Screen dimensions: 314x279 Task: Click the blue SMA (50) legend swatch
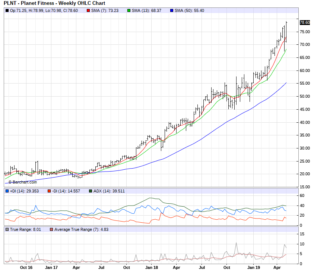pos(172,11)
